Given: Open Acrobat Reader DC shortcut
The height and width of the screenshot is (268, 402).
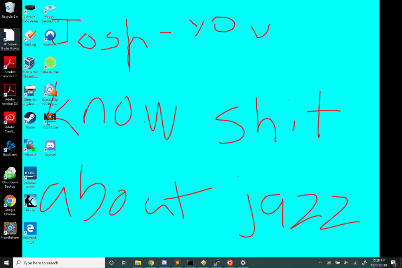Looking at the screenshot, I should pyautogui.click(x=10, y=67).
